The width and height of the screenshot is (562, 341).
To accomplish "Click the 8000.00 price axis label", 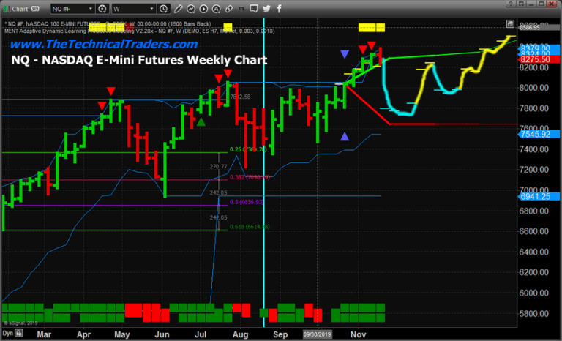I will tap(534, 88).
